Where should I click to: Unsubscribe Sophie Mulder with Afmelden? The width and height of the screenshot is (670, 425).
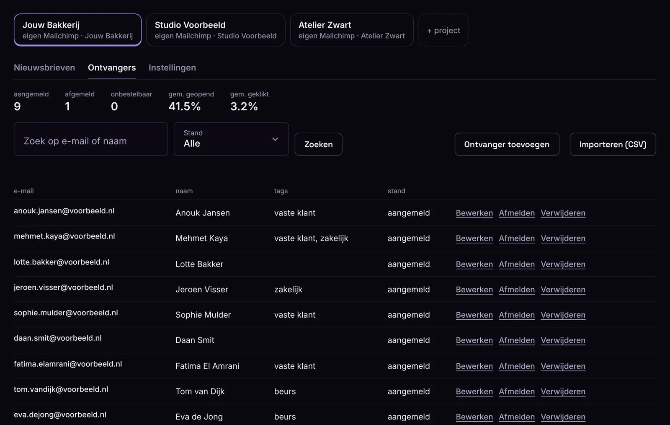click(x=517, y=315)
